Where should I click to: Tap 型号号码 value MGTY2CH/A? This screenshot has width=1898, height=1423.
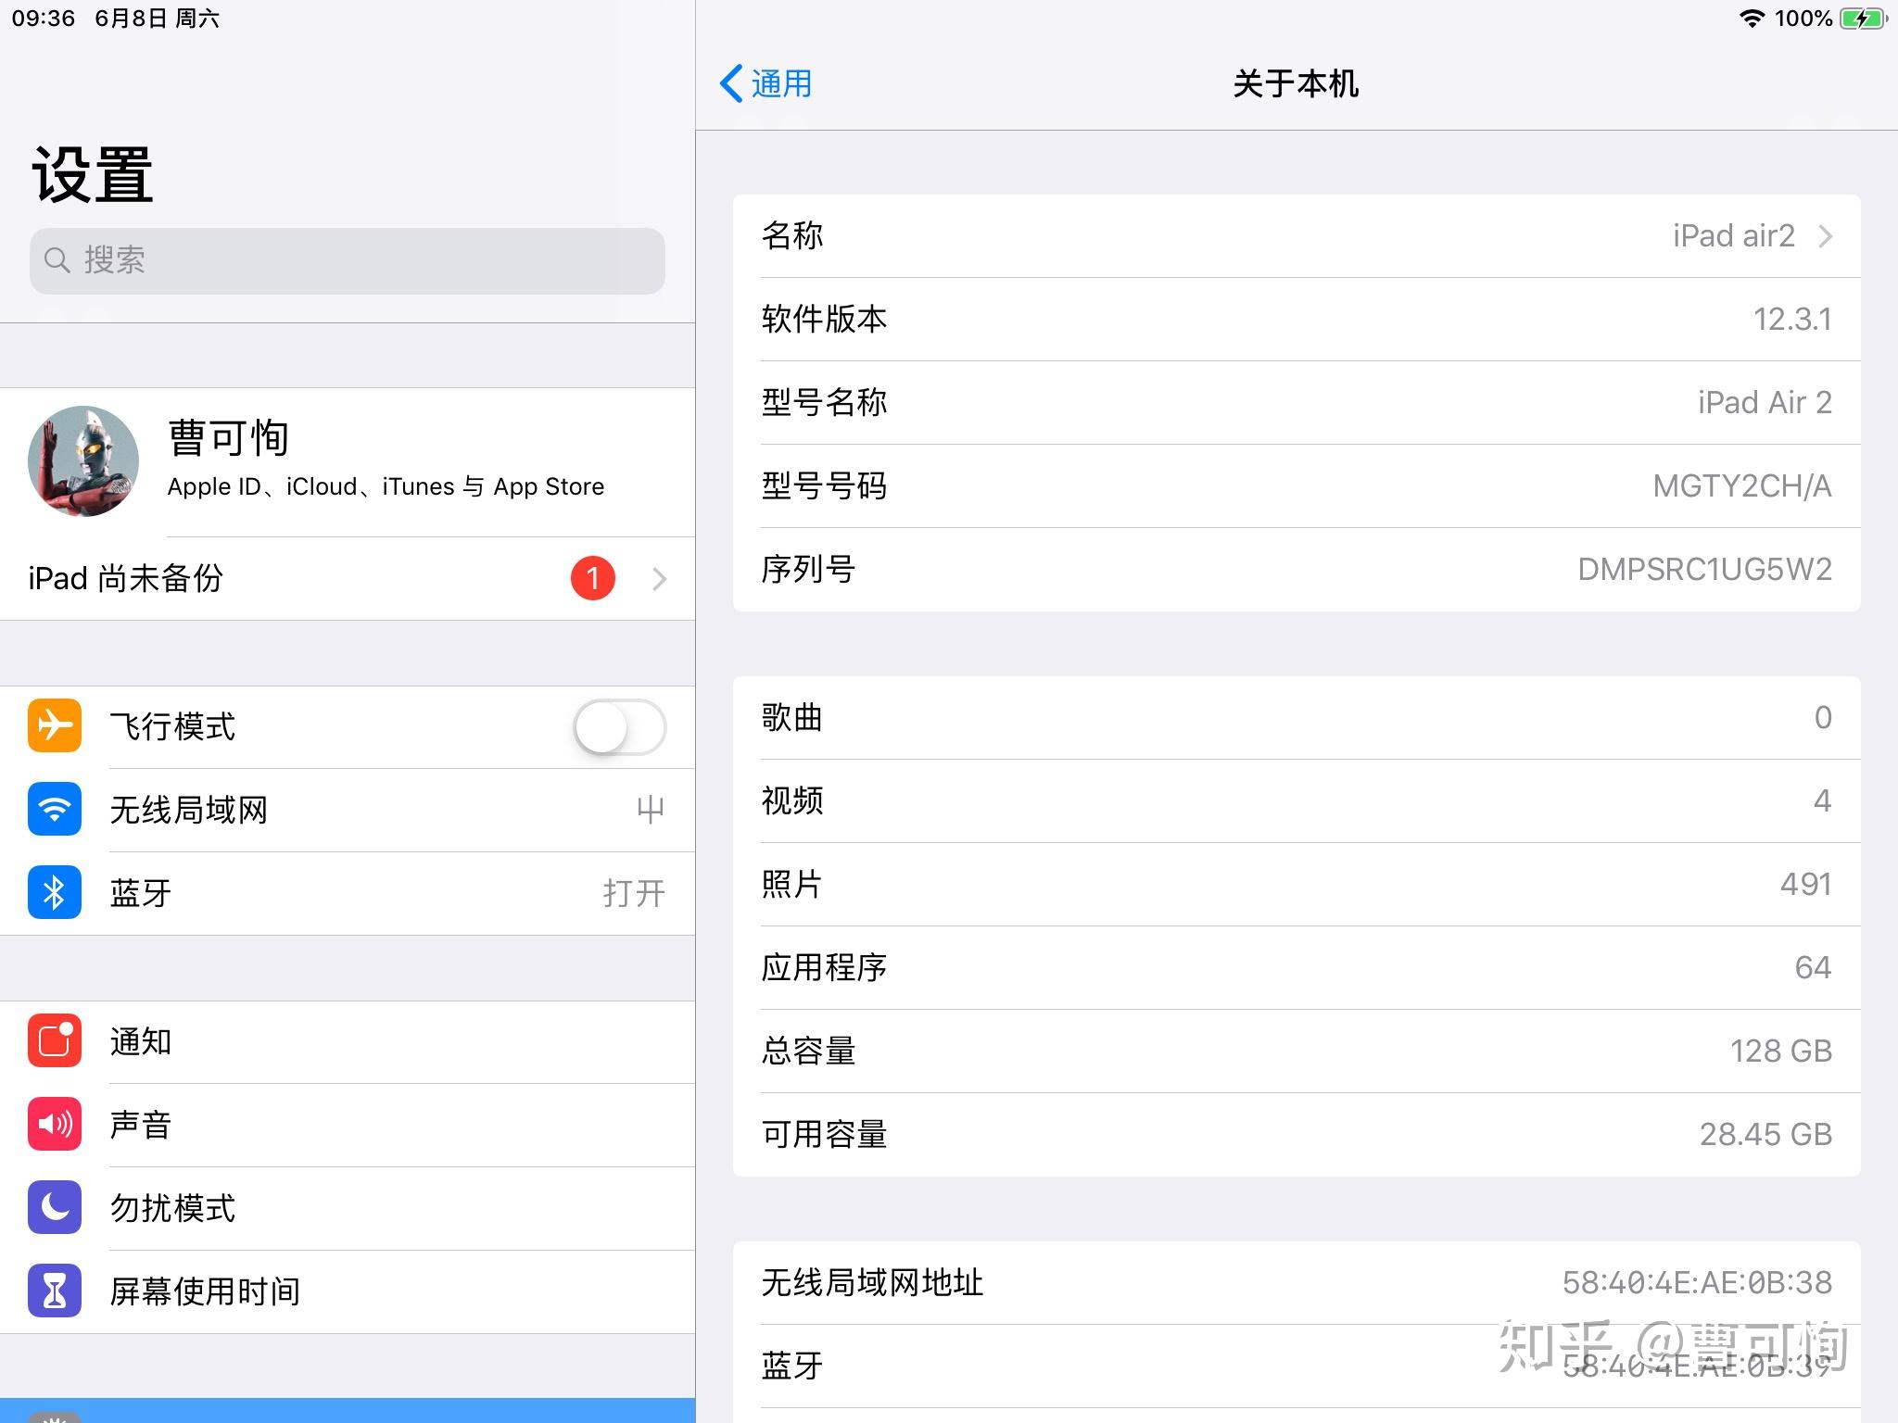pyautogui.click(x=1742, y=485)
